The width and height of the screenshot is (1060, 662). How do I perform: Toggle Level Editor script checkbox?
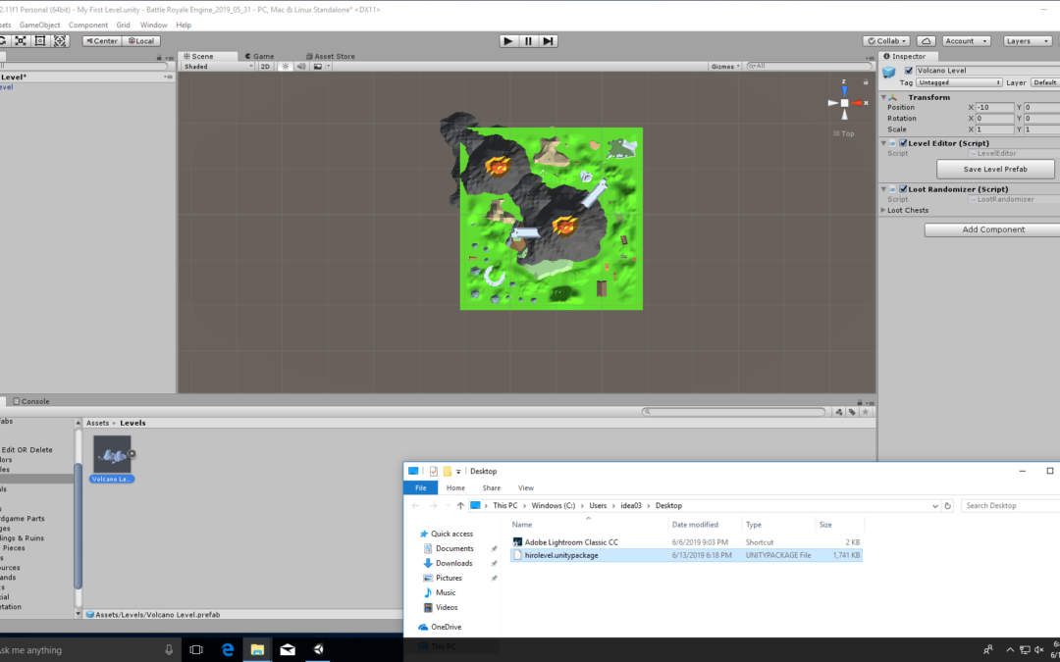coord(903,143)
